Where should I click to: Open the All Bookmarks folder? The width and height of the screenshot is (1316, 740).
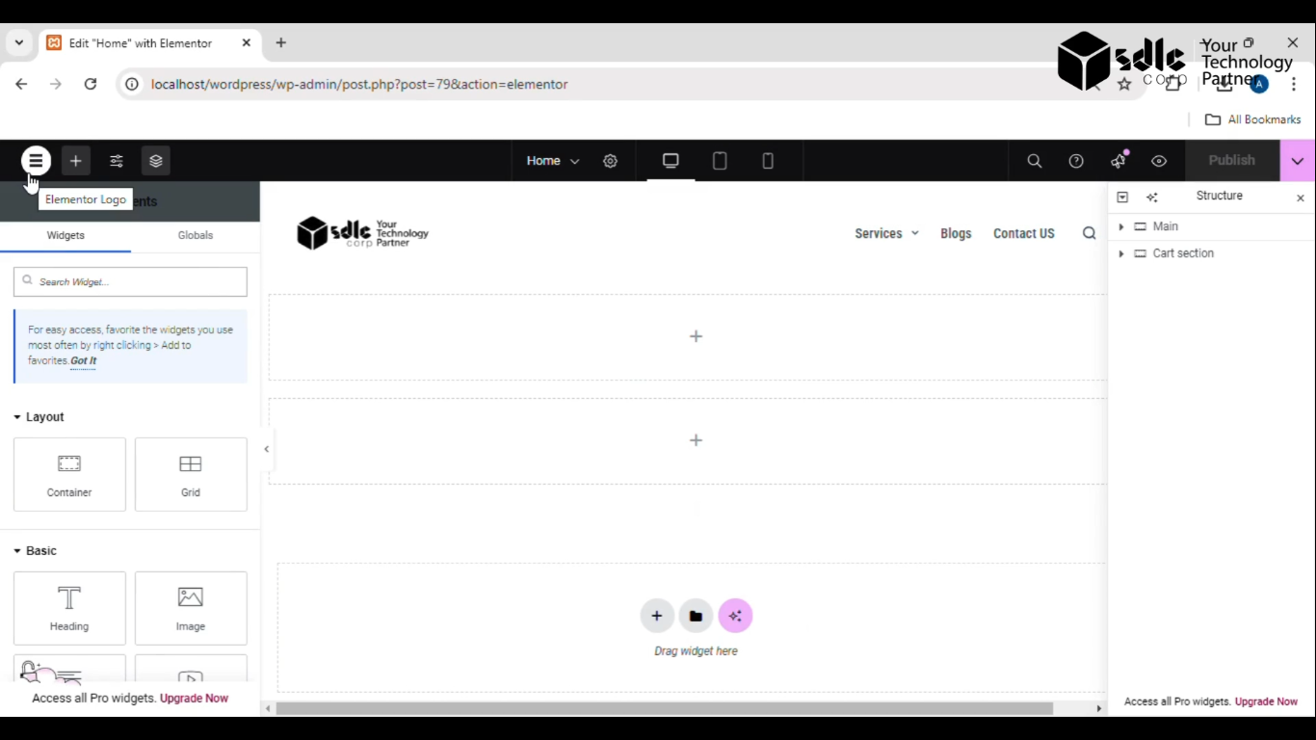(x=1252, y=119)
